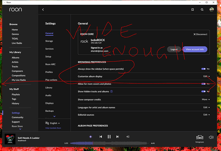The height and width of the screenshot is (151, 221).
Task: Click the back arrow in header
Action: click(x=43, y=10)
